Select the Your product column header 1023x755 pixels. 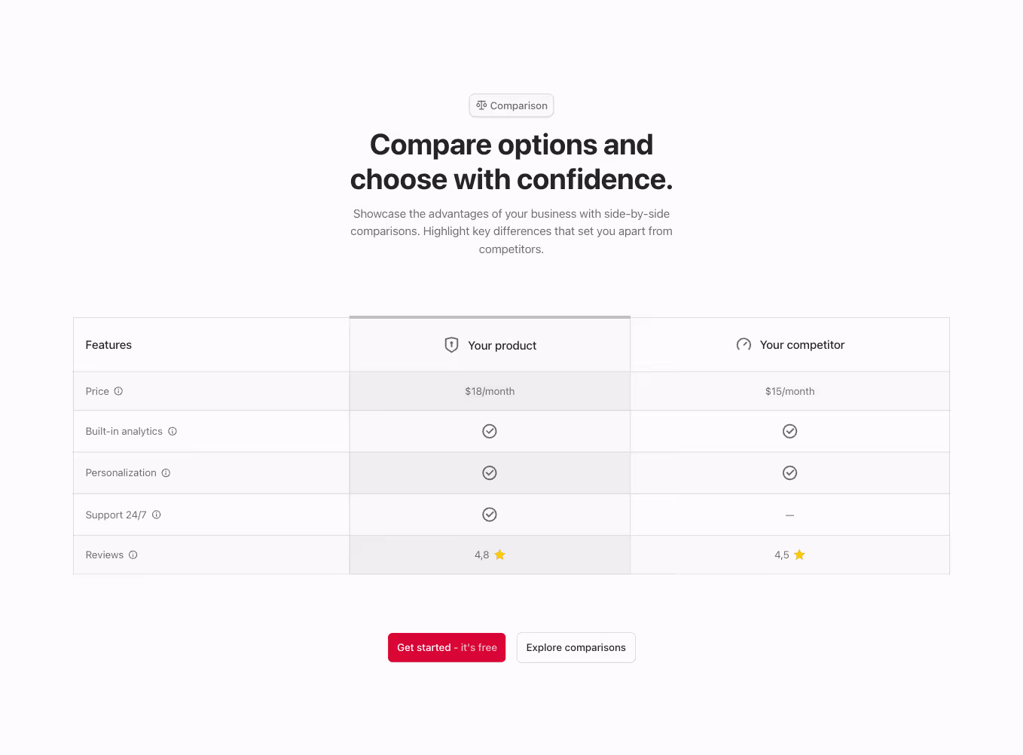click(x=502, y=345)
